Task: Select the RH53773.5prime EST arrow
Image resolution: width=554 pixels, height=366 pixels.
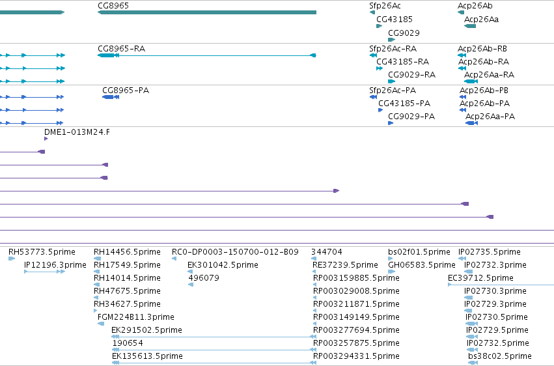Action: click(12, 259)
